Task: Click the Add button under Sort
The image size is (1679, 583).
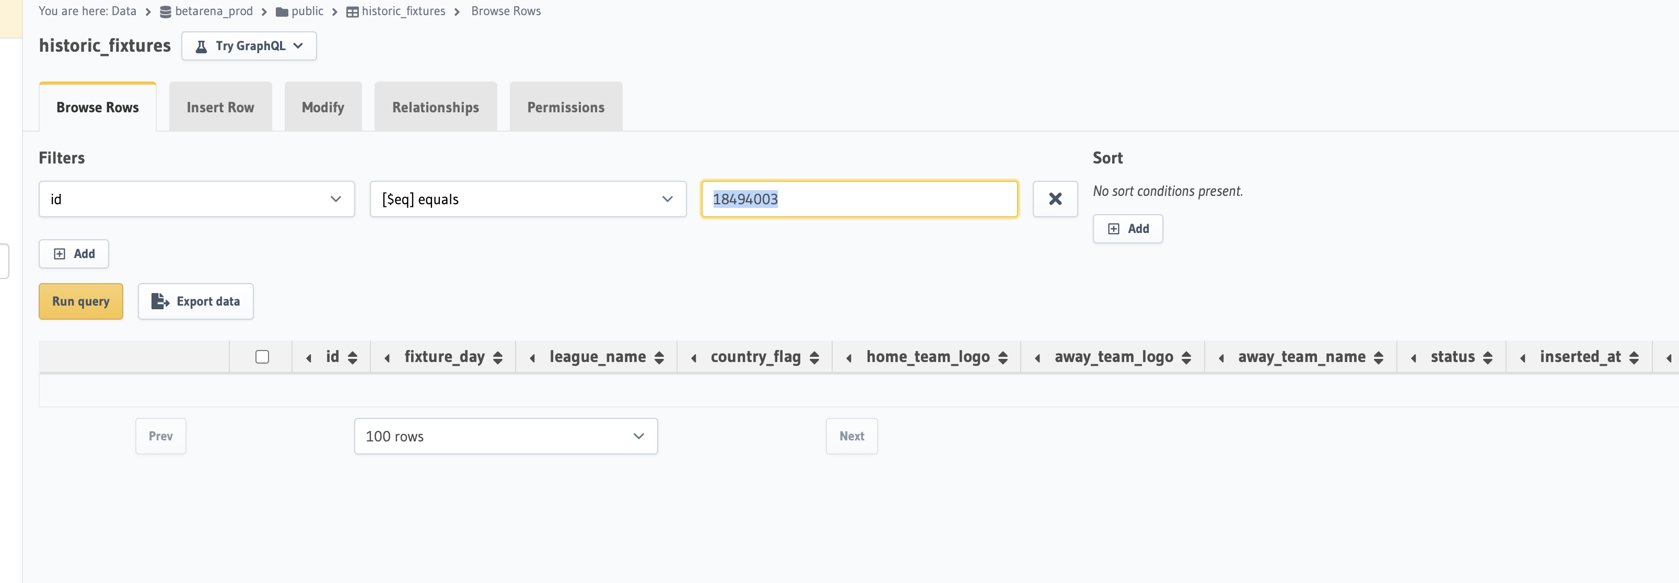Action: click(x=1127, y=229)
